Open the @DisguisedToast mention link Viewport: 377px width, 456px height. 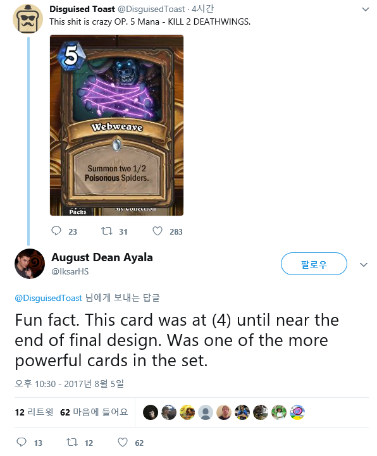(x=49, y=298)
